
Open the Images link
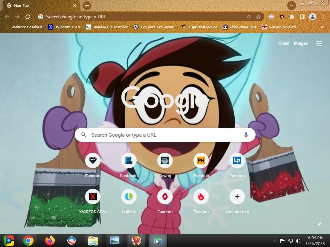(x=301, y=43)
